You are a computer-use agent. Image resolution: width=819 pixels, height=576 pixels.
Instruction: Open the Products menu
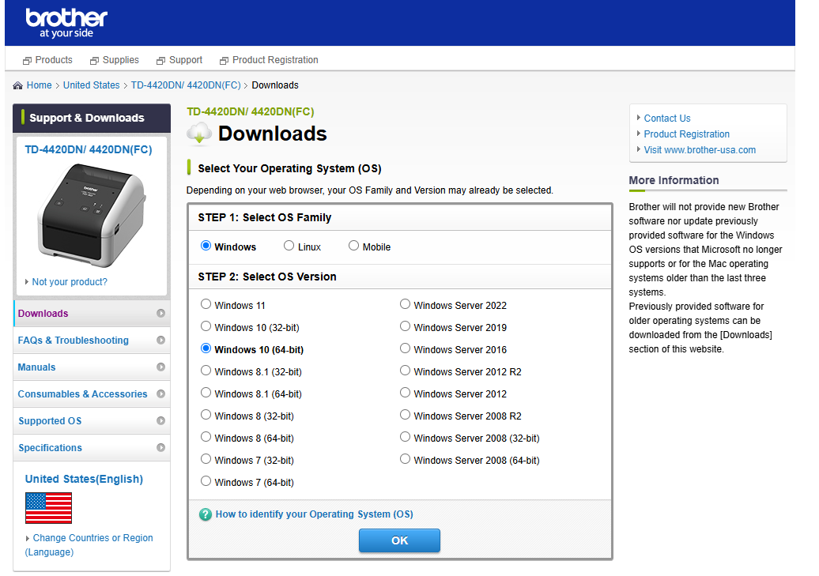click(54, 60)
